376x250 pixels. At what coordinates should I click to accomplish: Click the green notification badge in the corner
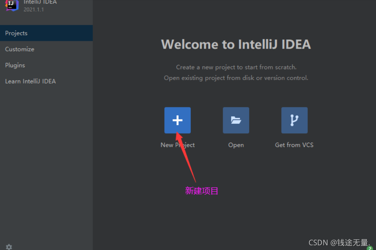(370, 248)
